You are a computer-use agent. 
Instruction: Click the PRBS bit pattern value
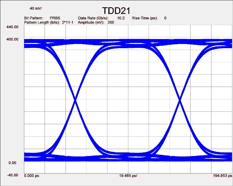tap(55, 18)
